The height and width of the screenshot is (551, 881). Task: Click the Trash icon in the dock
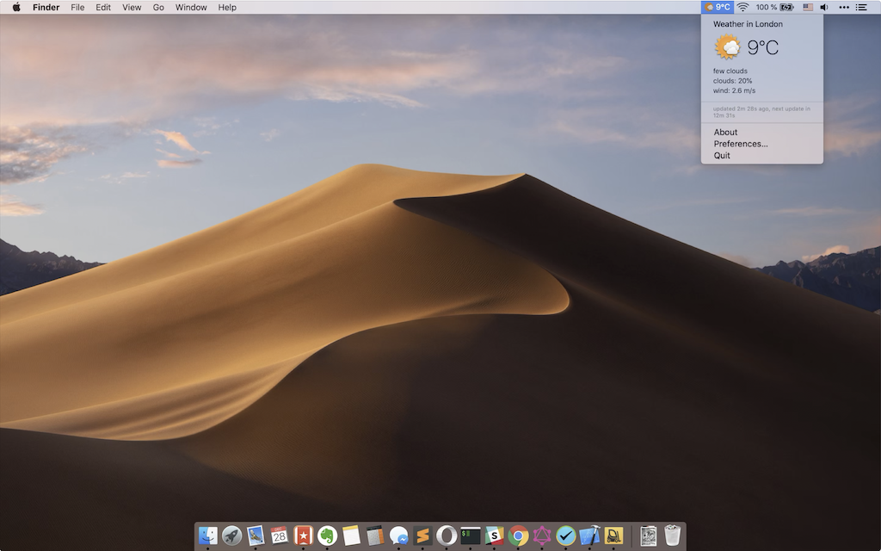point(673,536)
